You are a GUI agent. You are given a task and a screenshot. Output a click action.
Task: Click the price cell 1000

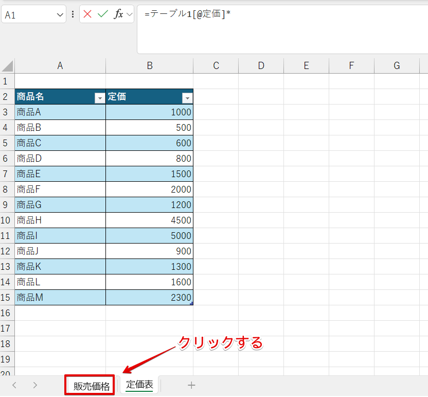(x=150, y=112)
